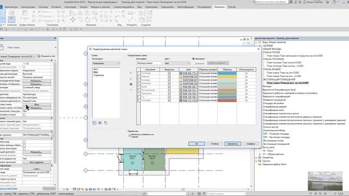Expand the 01 - Общие данные sheet node
349x196 pixels.
pos(260,154)
